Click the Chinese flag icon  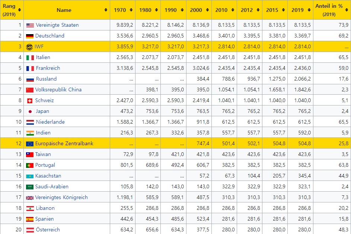tap(30, 90)
